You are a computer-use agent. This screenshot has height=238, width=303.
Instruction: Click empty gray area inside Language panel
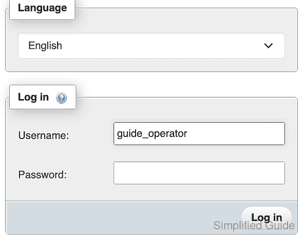[x=151, y=65]
